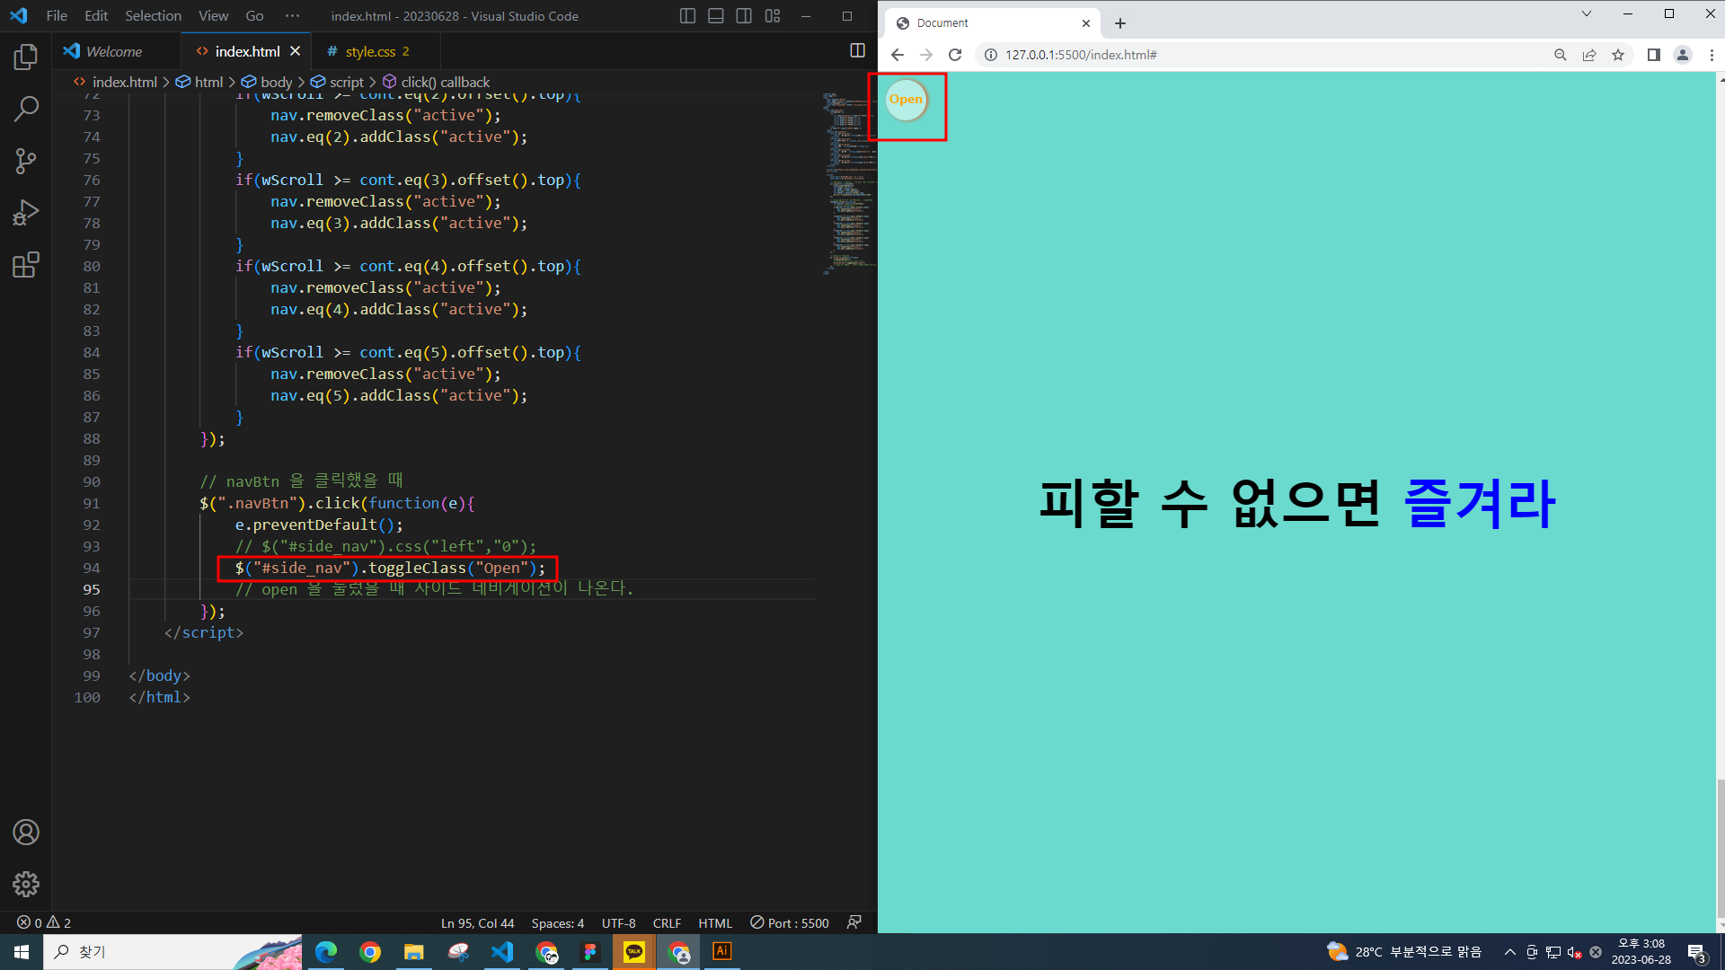Toggle the primary side bar layout button
1725x970 pixels.
(687, 16)
